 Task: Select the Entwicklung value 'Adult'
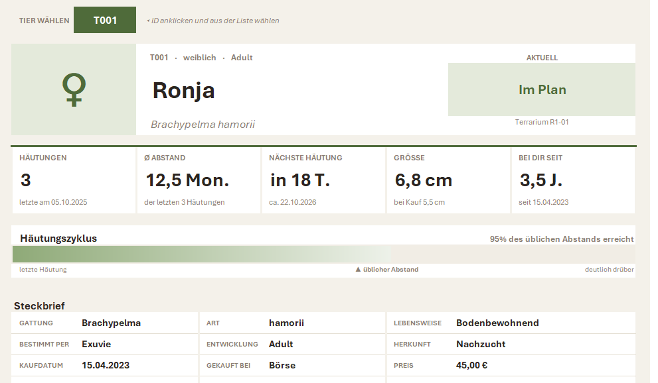(x=281, y=344)
